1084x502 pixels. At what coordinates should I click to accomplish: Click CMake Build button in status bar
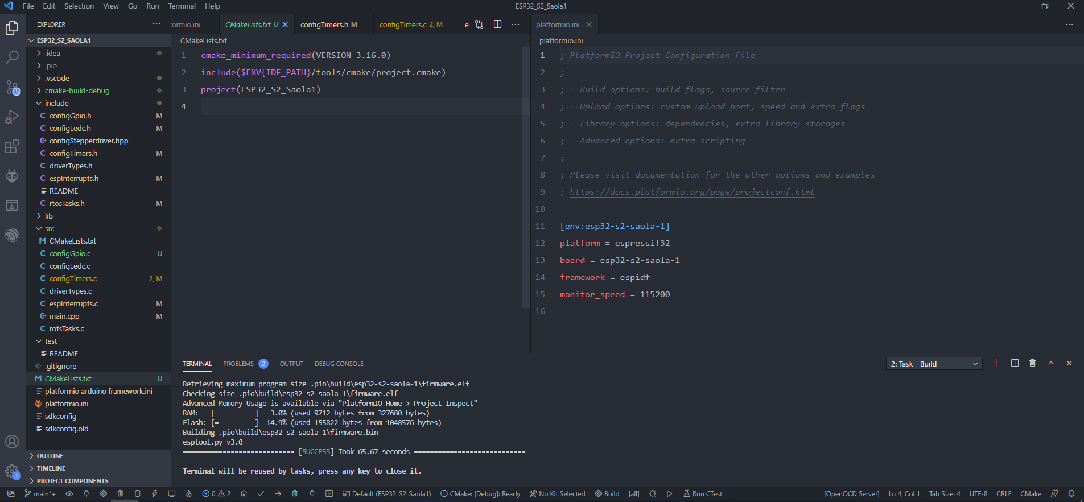click(x=607, y=493)
